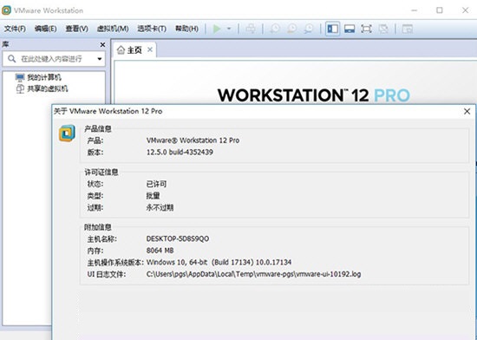
Task: Click the 许可证信息 group heading
Action: [x=101, y=172]
